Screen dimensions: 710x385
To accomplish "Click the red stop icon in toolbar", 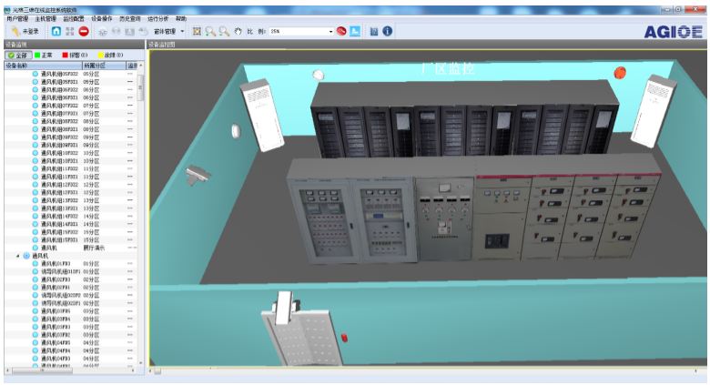I will click(84, 31).
